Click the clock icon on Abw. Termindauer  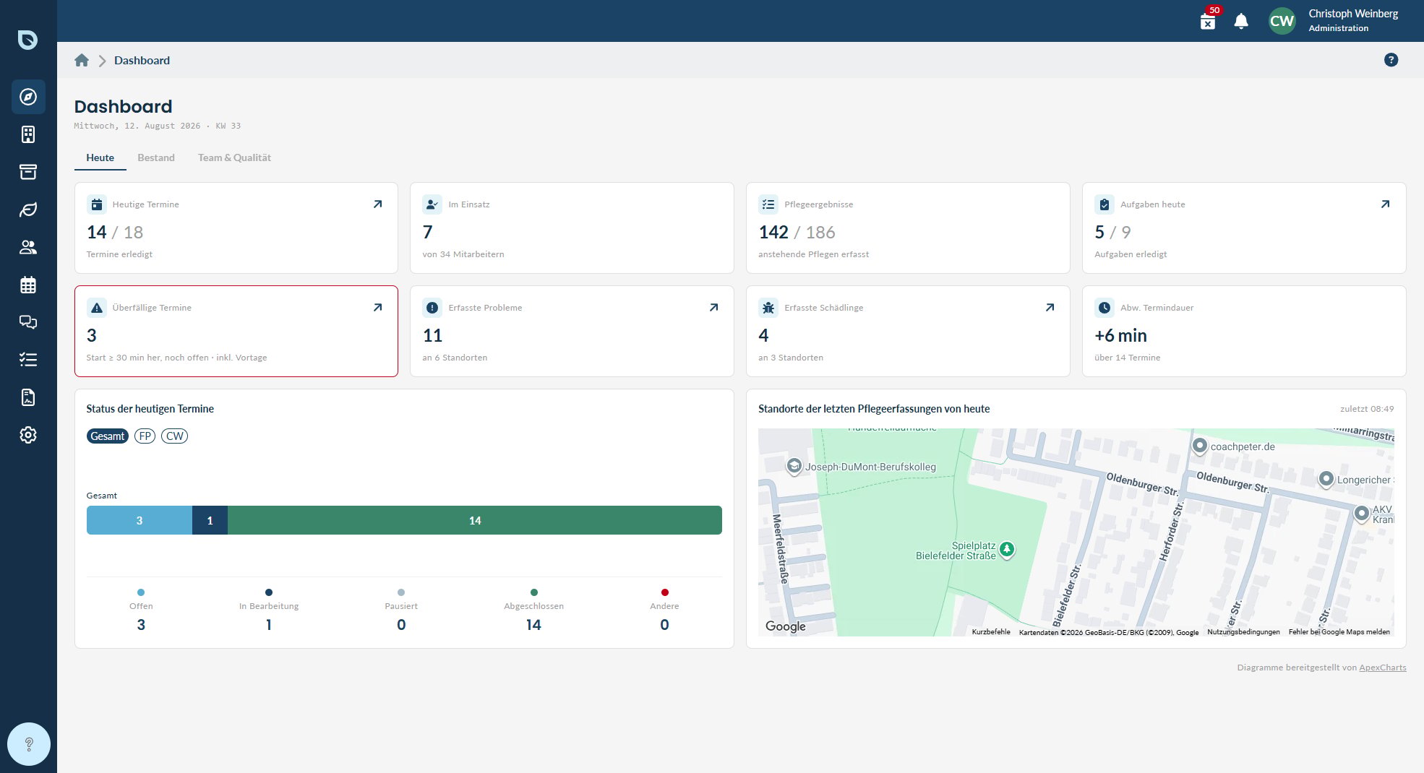click(x=1105, y=308)
